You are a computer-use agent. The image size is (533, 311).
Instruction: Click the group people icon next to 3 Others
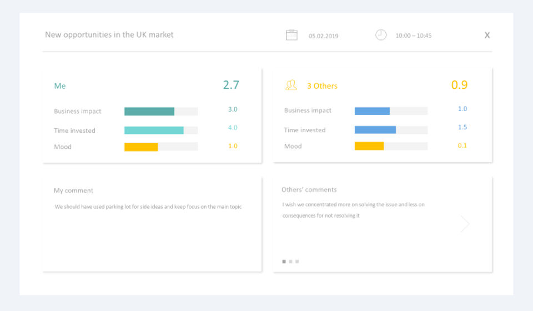point(291,85)
